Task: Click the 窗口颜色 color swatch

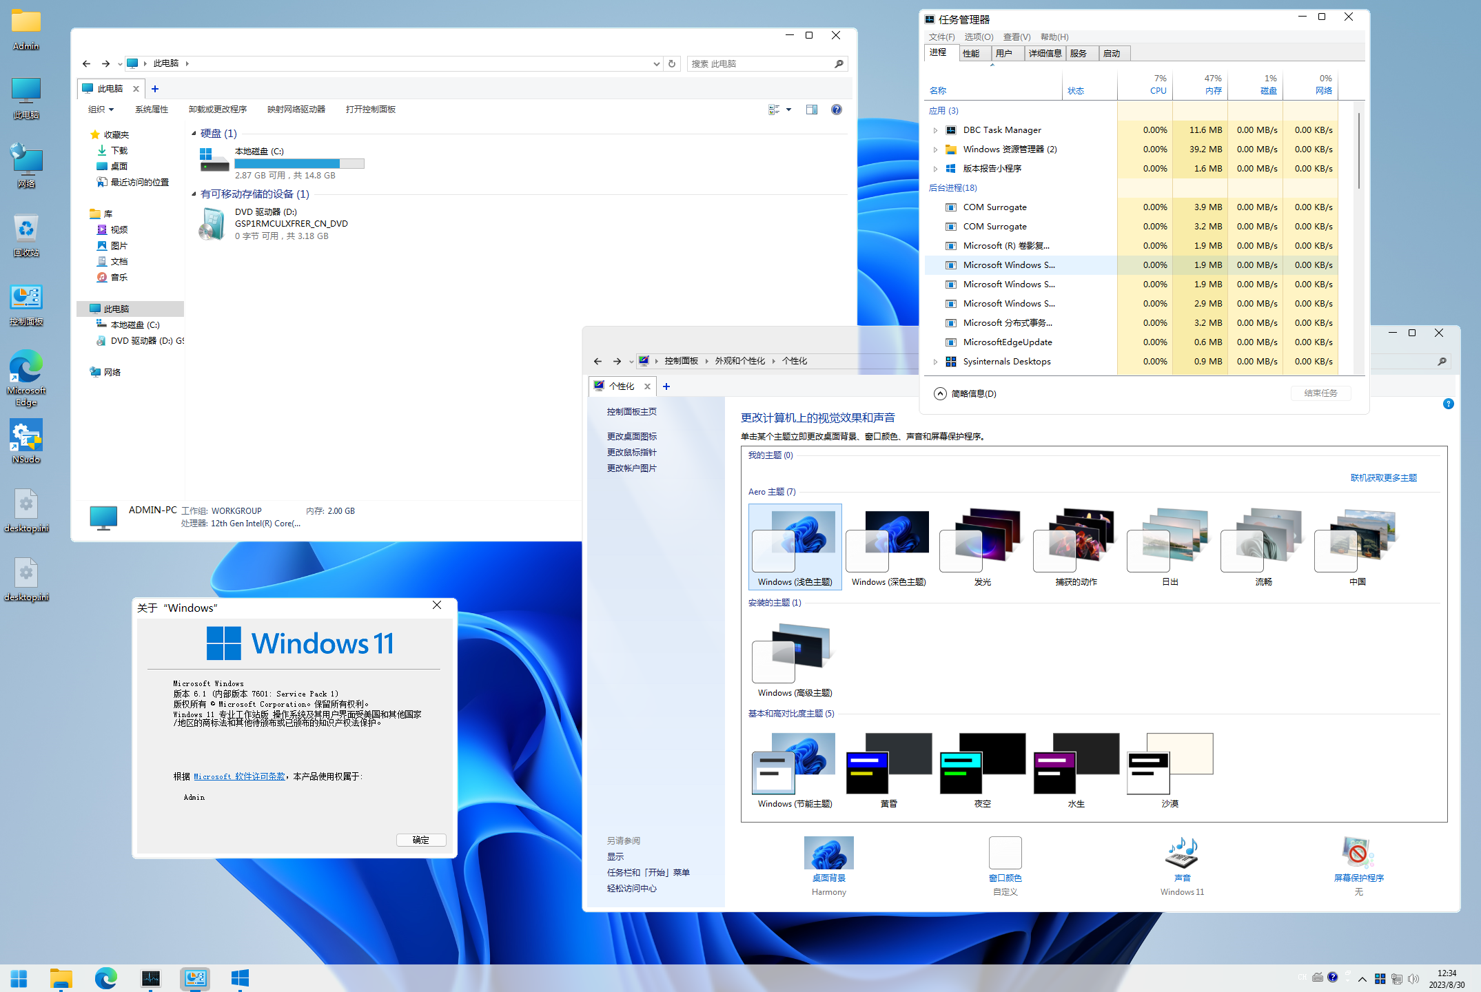Action: pos(1005,853)
